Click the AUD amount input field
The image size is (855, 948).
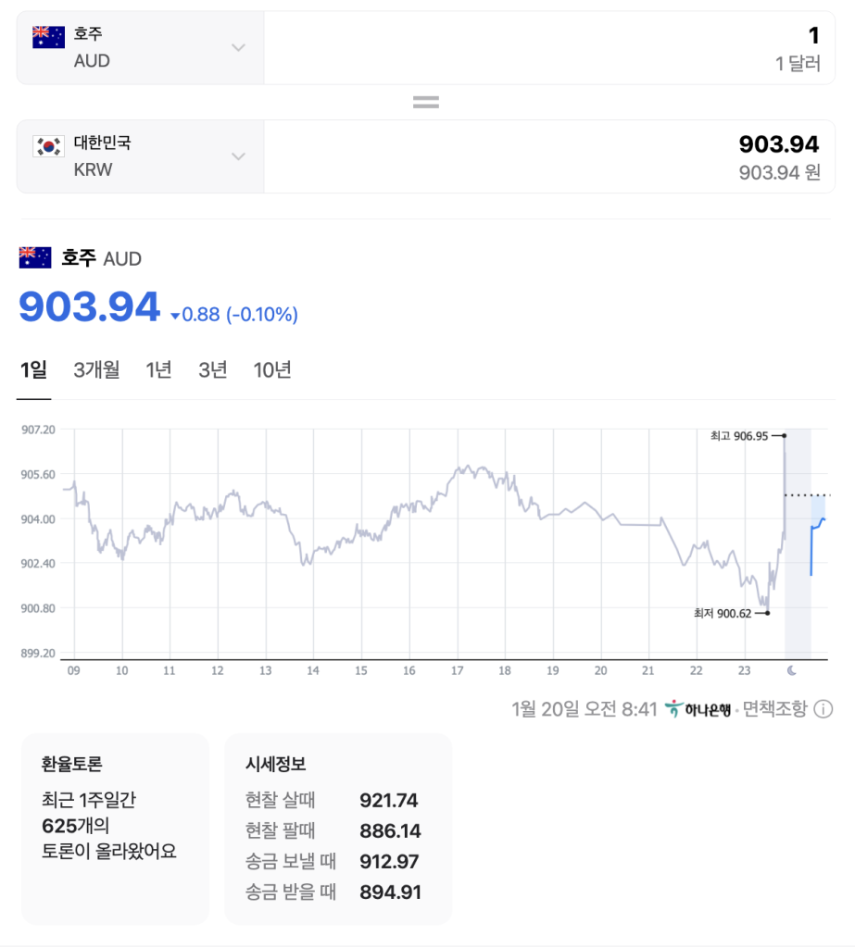pyautogui.click(x=549, y=48)
